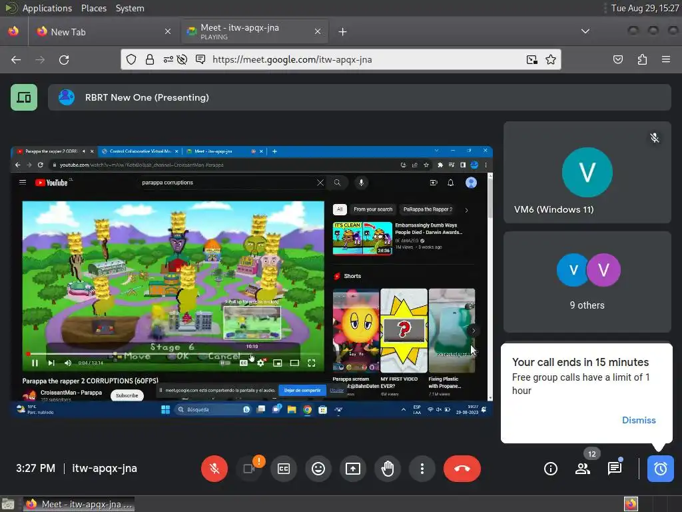The image size is (682, 512).
Task: Switch to the New Tab browser tab
Action: (x=104, y=32)
